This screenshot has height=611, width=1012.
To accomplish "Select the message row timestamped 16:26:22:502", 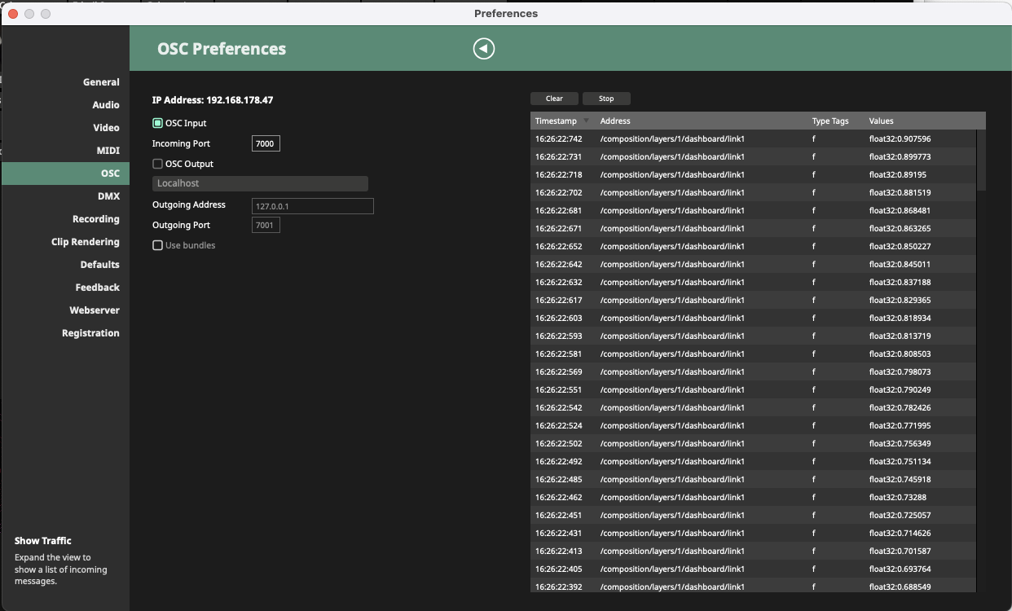I will (x=753, y=443).
